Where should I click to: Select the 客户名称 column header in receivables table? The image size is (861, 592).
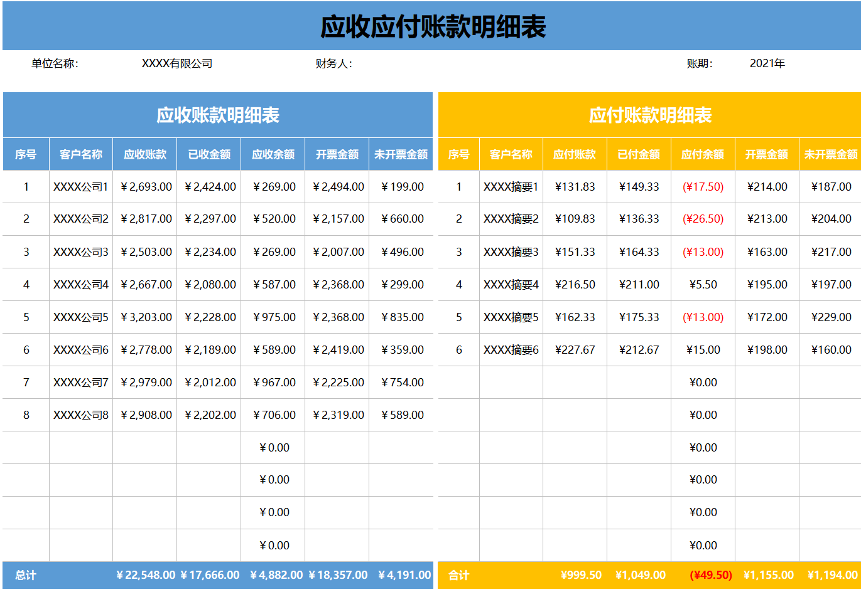[x=80, y=154]
